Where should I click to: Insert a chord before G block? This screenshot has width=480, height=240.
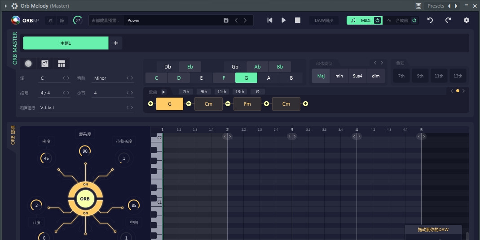150,104
